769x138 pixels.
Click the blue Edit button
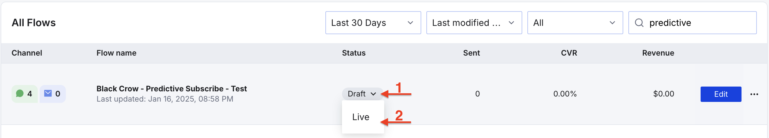721,94
